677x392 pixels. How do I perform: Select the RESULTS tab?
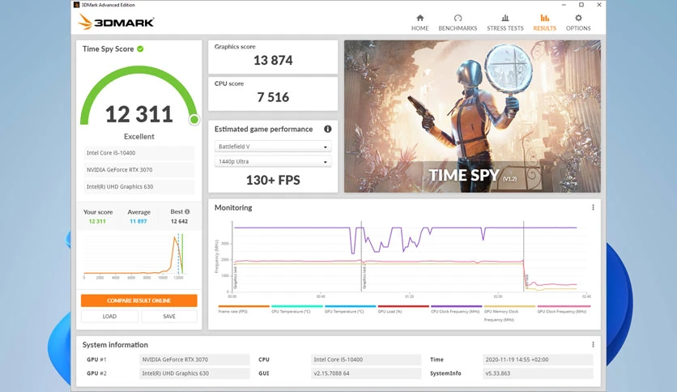point(544,23)
